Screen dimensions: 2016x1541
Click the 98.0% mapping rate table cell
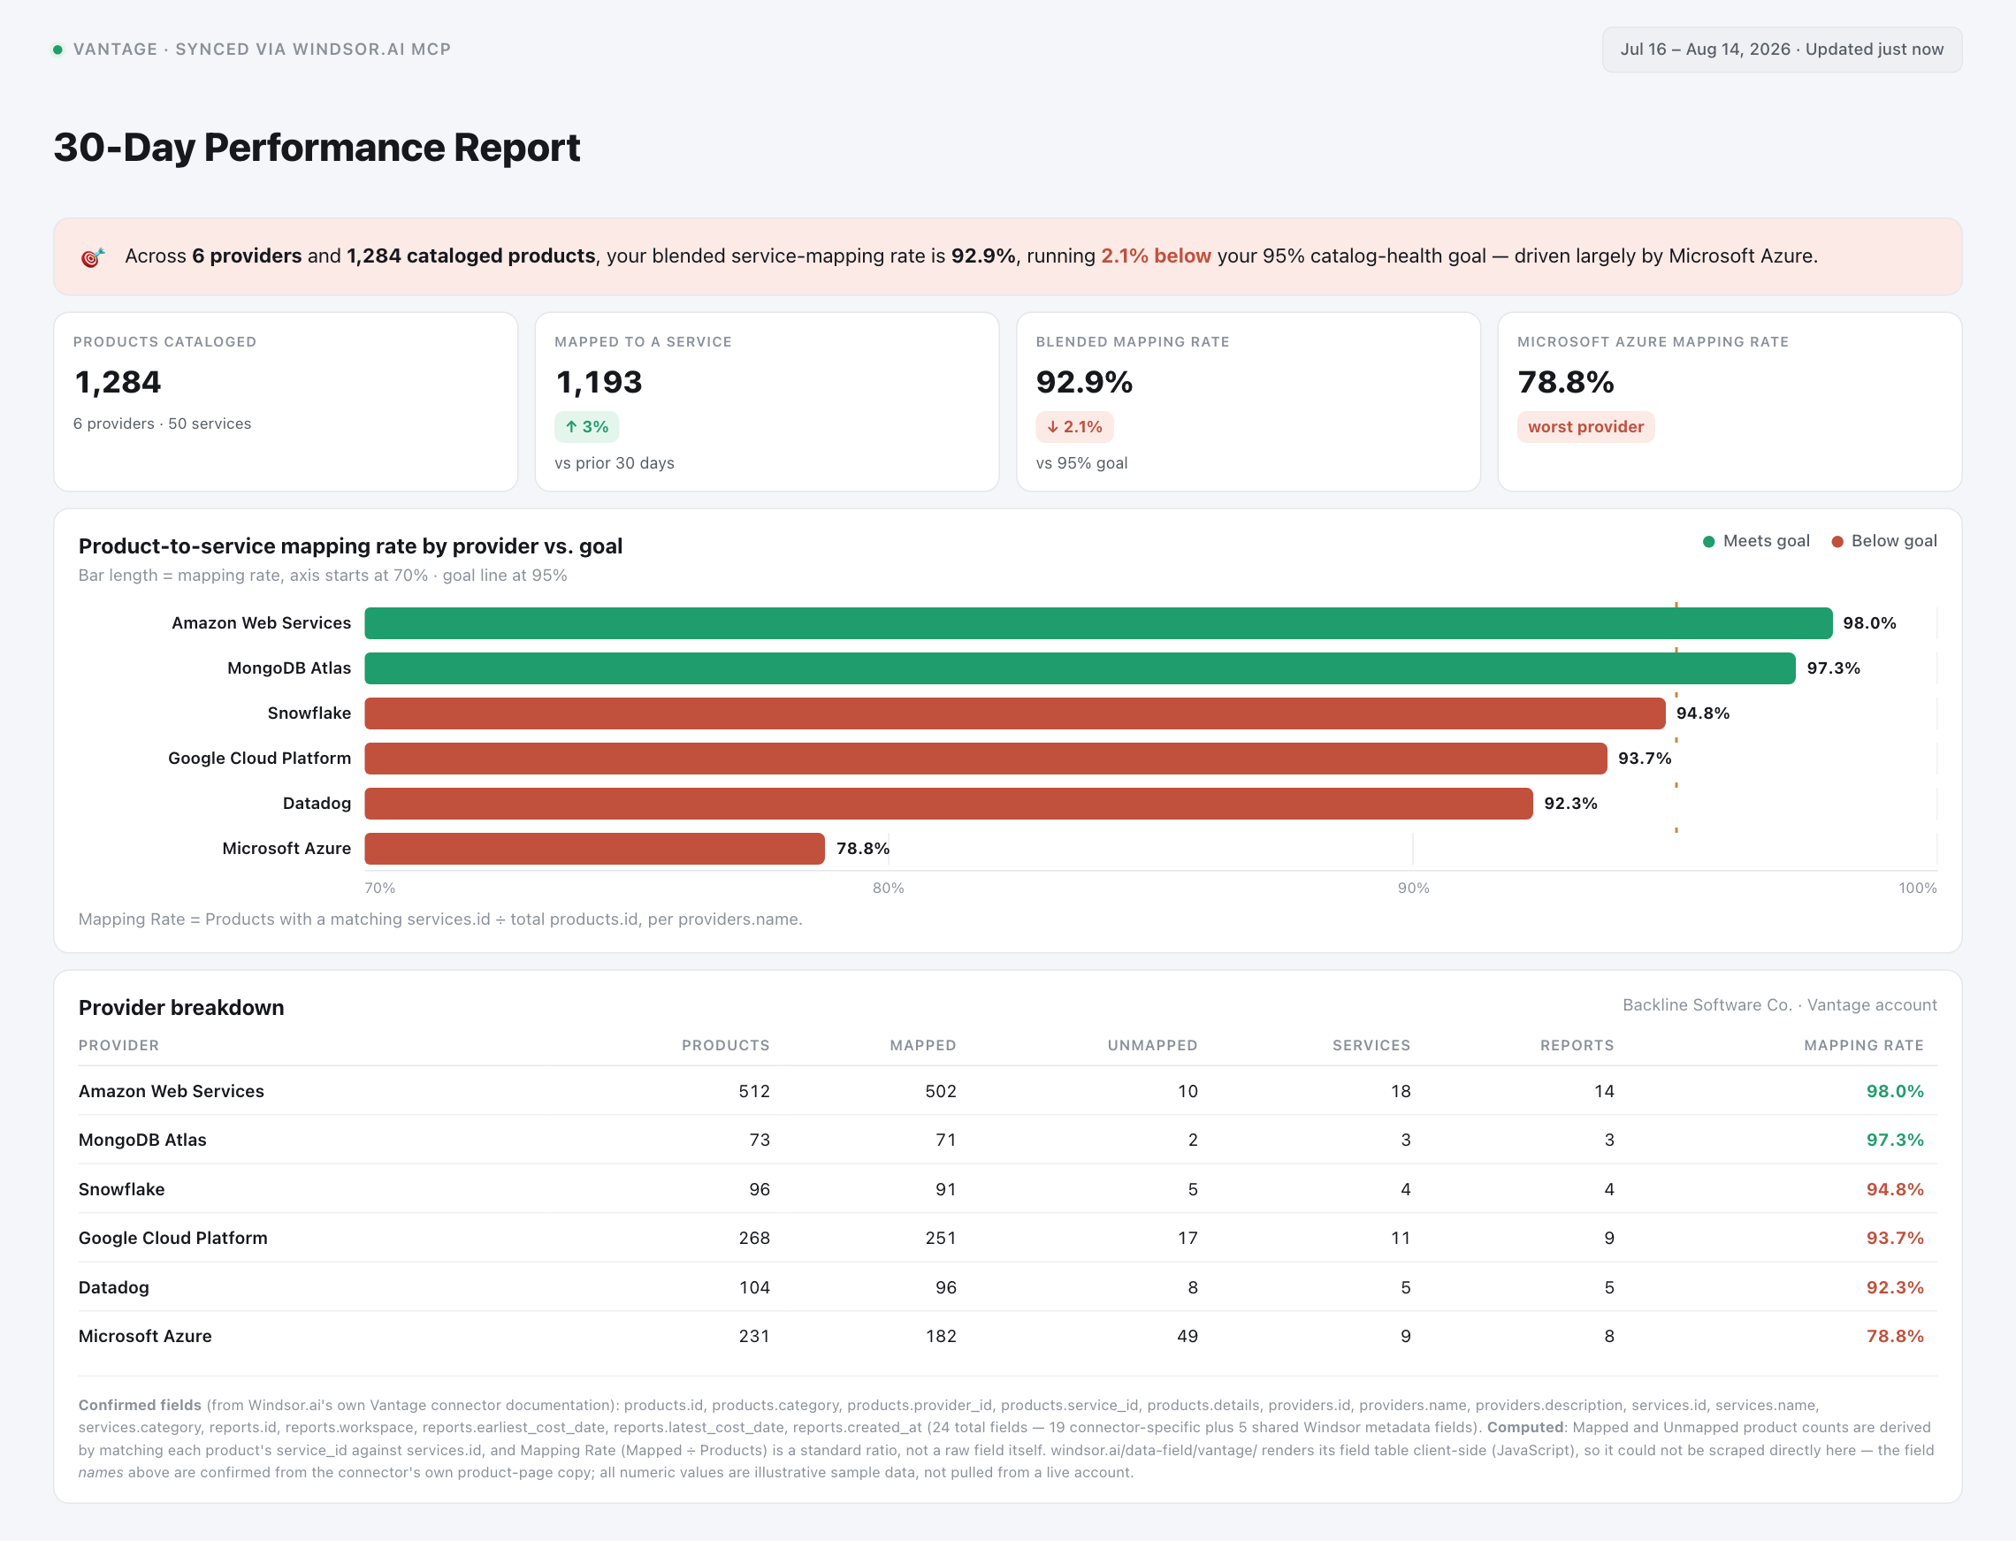coord(1895,1091)
